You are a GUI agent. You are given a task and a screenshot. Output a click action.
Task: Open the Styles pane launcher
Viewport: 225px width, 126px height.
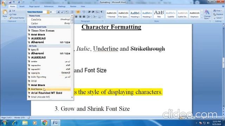tap(210, 21)
